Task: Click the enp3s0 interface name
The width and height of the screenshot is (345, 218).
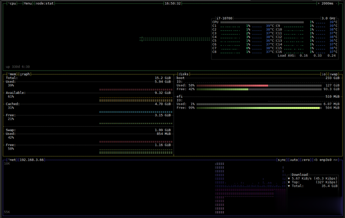Action: pos(326,160)
